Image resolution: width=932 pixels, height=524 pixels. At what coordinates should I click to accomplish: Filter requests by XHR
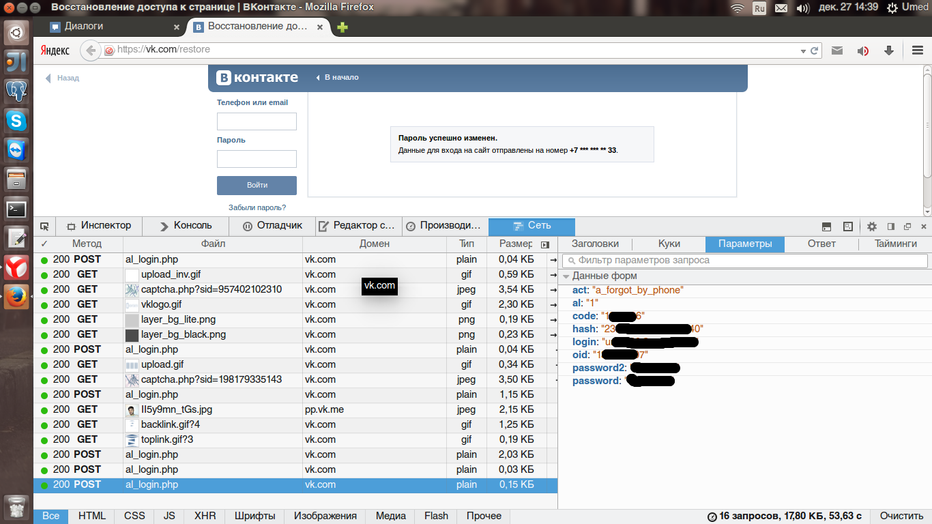[205, 516]
